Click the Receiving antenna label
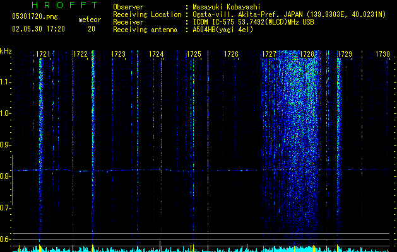397x252 pixels. click(145, 30)
